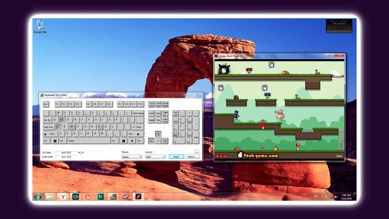Open File Explorer from the taskbar
Screen dimensions: 389x219
click(x=50, y=196)
